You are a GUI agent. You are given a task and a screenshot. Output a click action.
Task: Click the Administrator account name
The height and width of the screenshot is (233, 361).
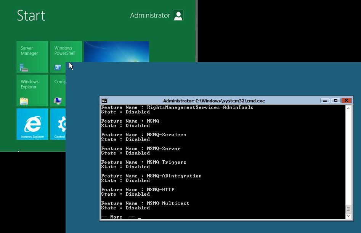click(x=150, y=15)
